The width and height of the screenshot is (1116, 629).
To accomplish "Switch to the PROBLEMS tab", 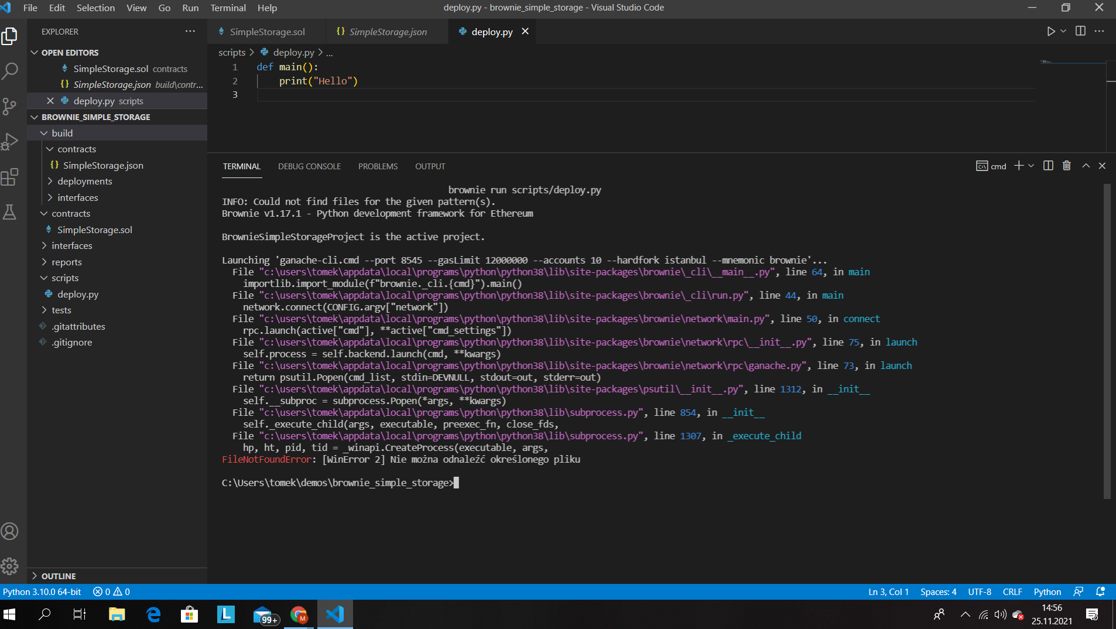I will pos(378,167).
